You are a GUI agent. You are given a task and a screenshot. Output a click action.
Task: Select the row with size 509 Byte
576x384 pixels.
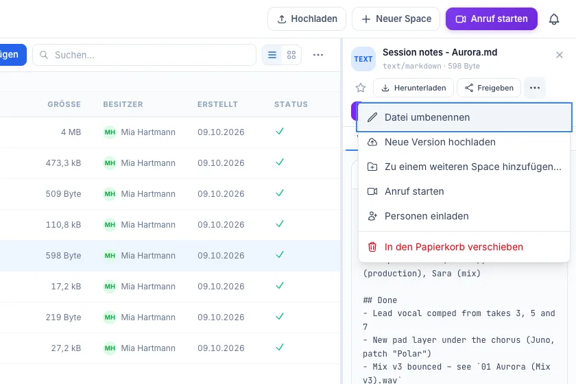(170, 194)
